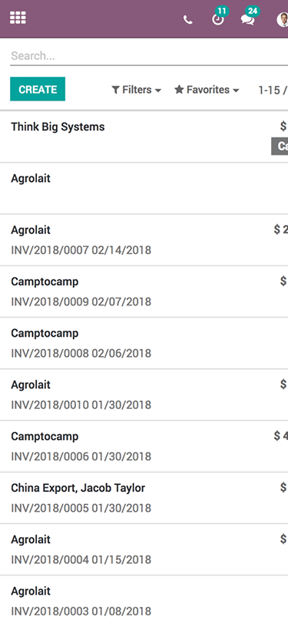
Task: Open the Think Big Systems invoice record
Action: point(144,137)
